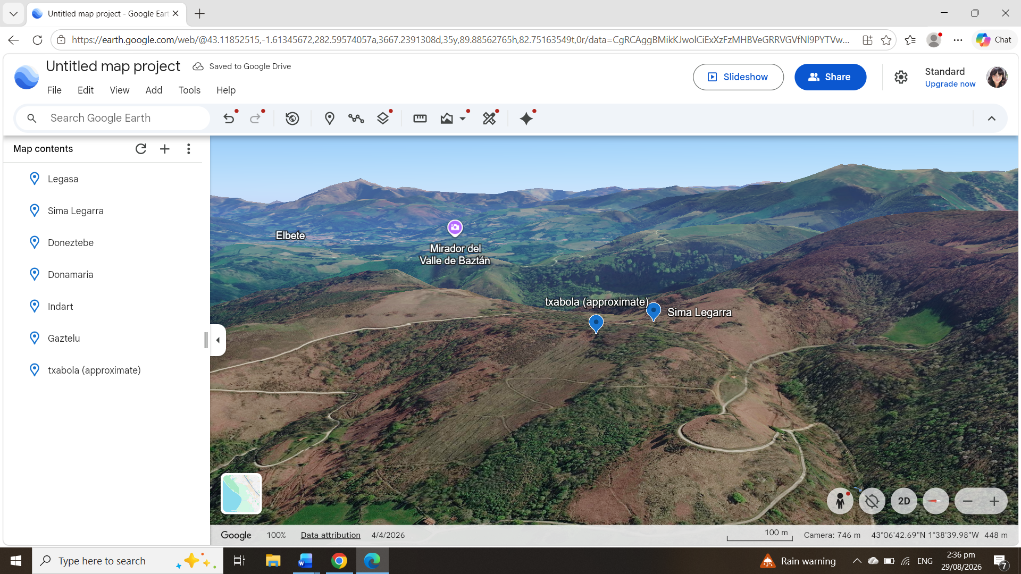Viewport: 1021px width, 574px height.
Task: Select the measure distance ruler tool
Action: (x=420, y=119)
